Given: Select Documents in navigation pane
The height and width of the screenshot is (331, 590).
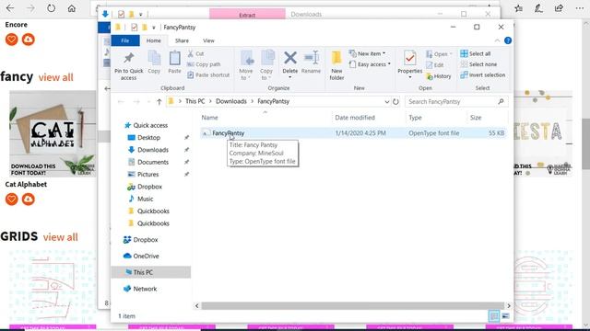Looking at the screenshot, I should (153, 162).
